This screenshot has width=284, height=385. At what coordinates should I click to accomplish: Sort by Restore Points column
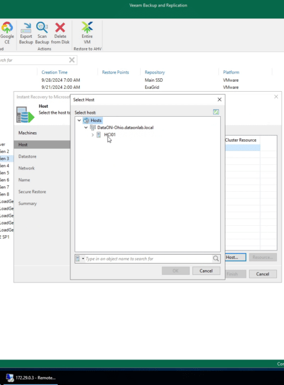coord(115,72)
